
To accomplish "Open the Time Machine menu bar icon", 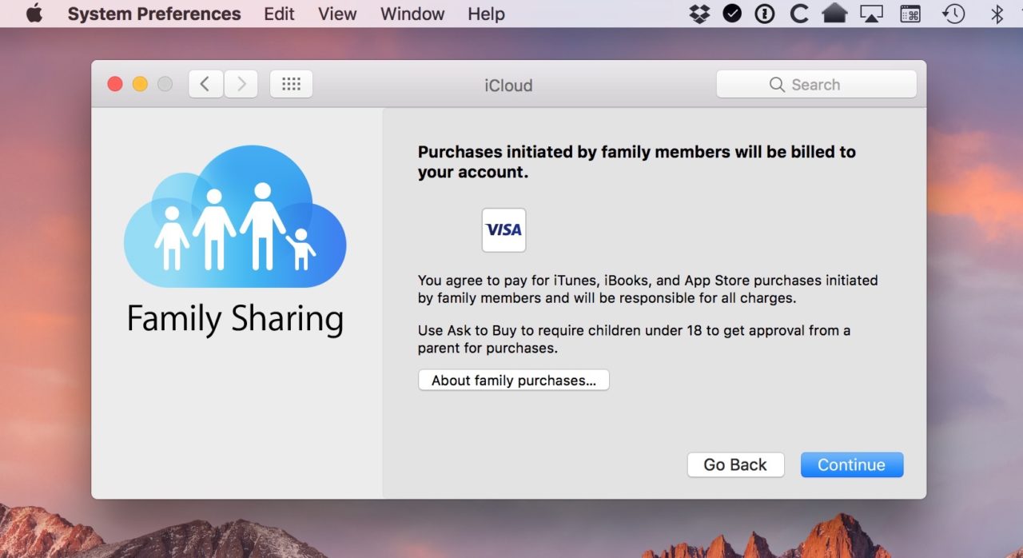I will coord(953,14).
